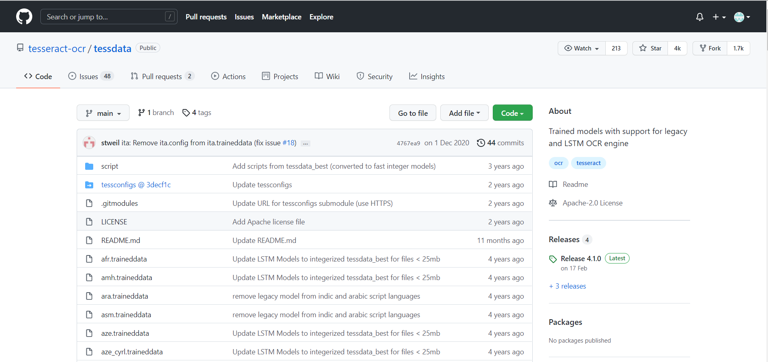
Task: Open the LICENSE file
Action: pyautogui.click(x=114, y=222)
